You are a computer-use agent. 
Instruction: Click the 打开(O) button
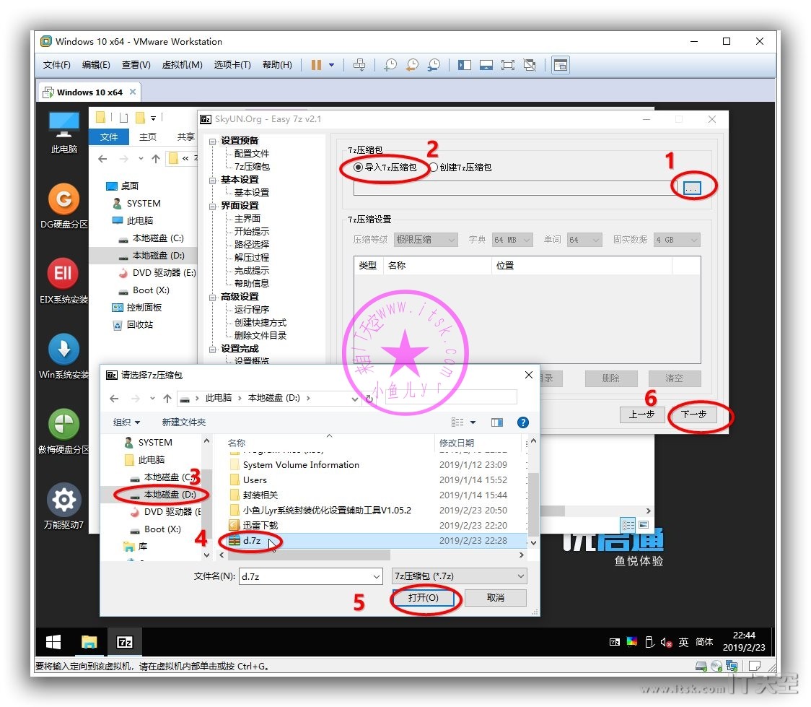(423, 598)
